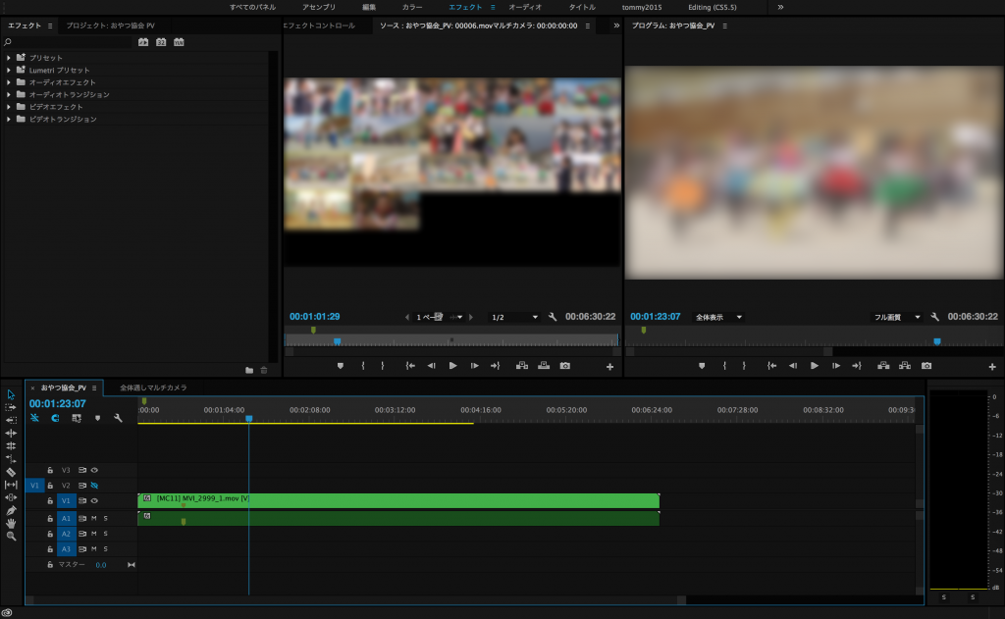
Task: Open timeline display settings wrench
Action: (118, 418)
